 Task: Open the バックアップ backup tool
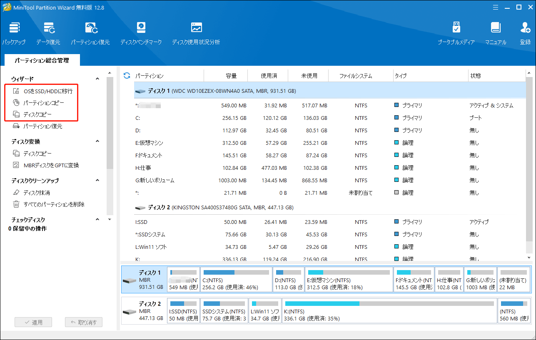(14, 33)
